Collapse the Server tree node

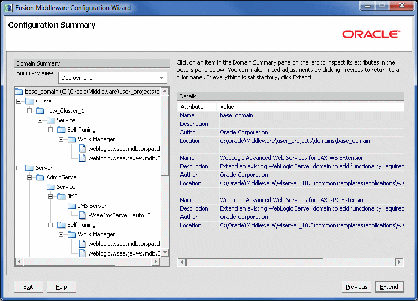(19, 168)
